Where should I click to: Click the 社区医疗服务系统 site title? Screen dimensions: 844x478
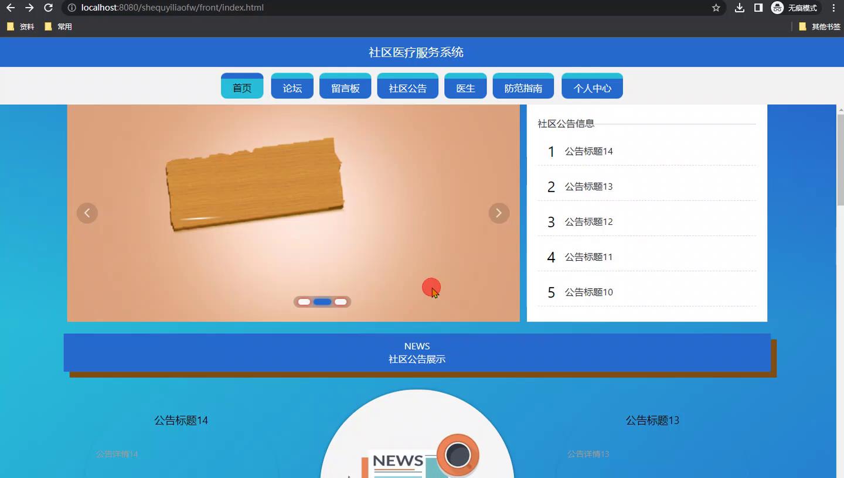[x=416, y=52]
